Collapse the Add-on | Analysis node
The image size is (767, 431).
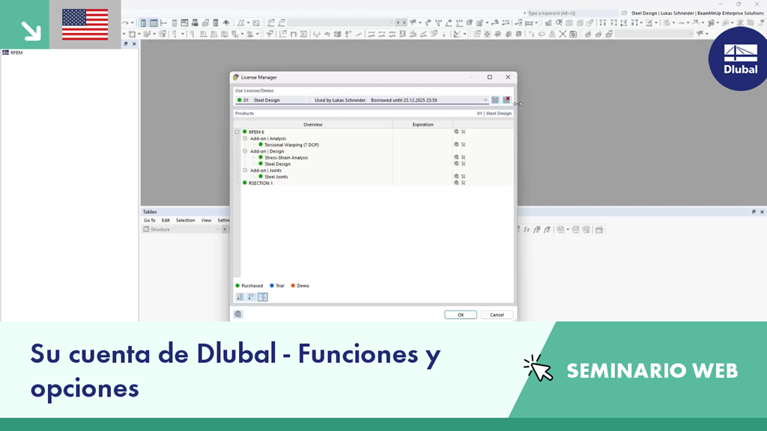(245, 138)
